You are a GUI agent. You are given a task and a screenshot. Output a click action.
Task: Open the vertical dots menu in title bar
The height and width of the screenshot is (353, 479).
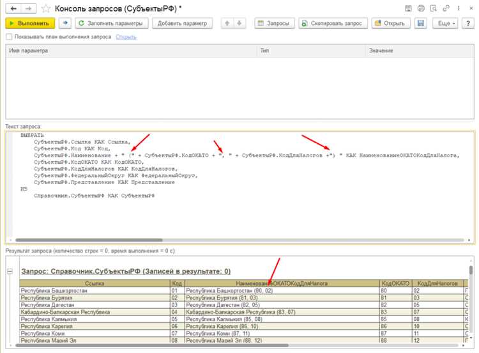click(x=459, y=8)
